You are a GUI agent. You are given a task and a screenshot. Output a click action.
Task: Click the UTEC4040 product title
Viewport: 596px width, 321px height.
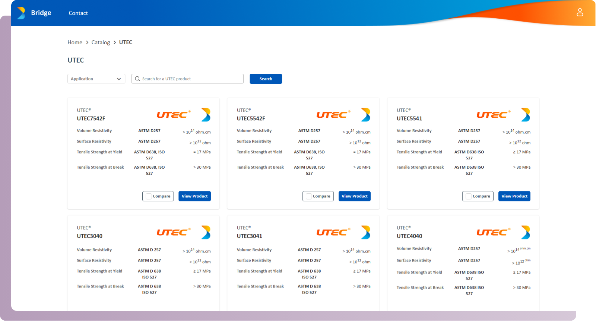coord(409,236)
